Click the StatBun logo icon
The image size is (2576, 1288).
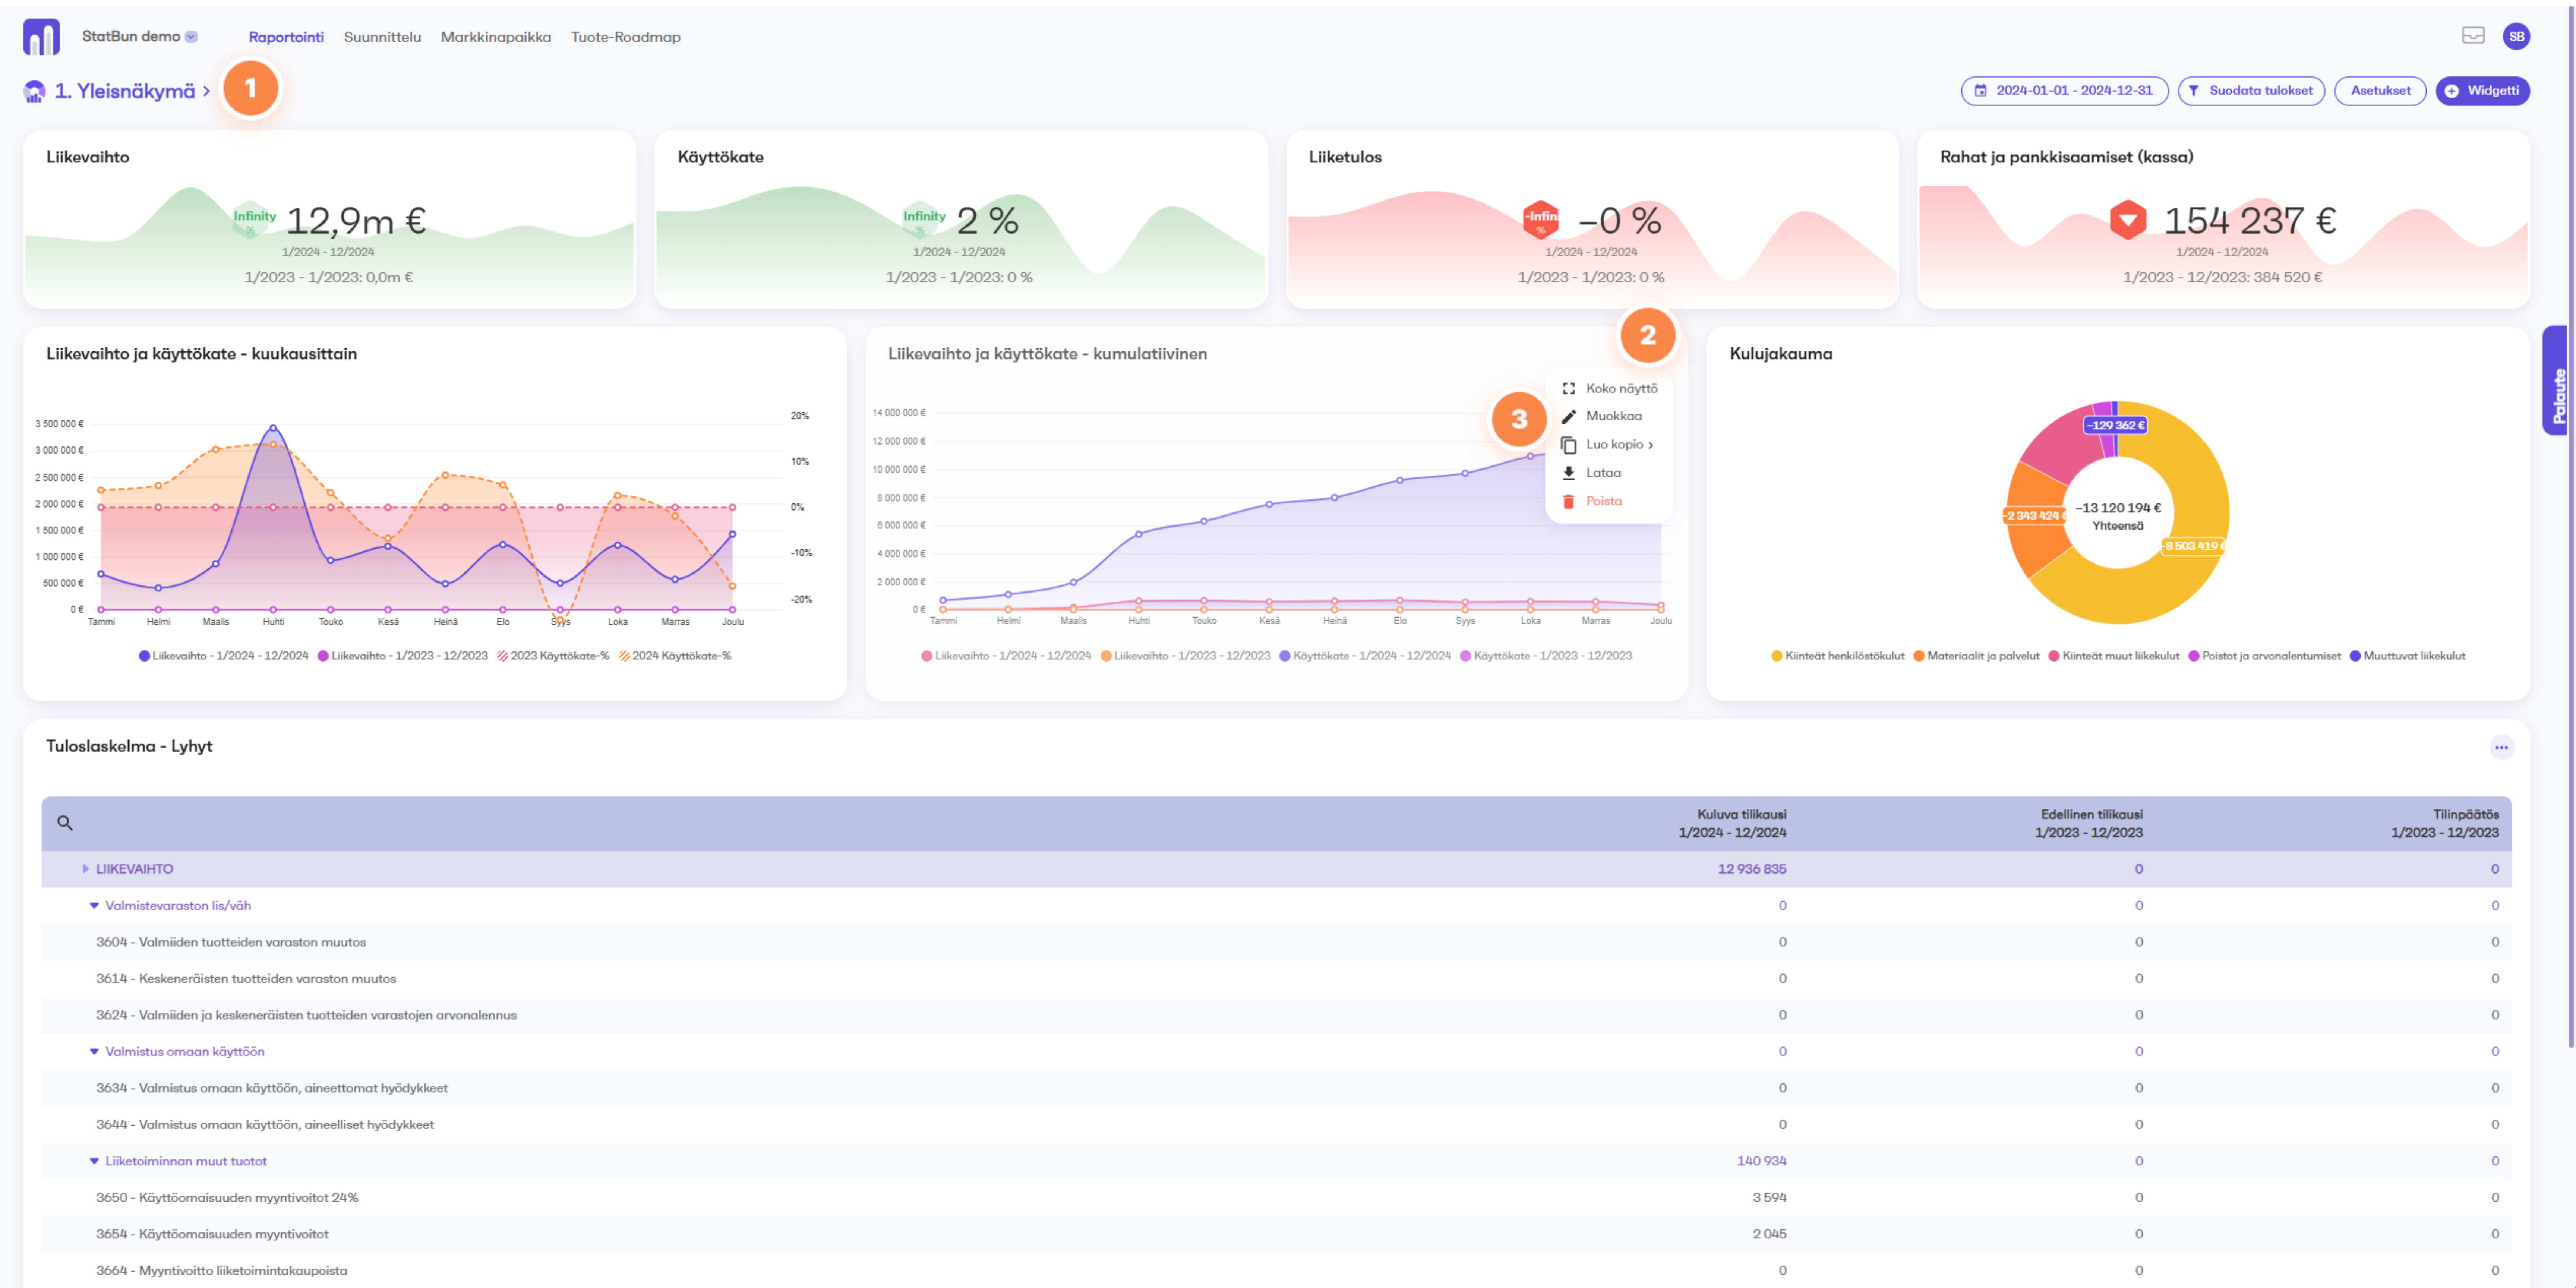41,37
